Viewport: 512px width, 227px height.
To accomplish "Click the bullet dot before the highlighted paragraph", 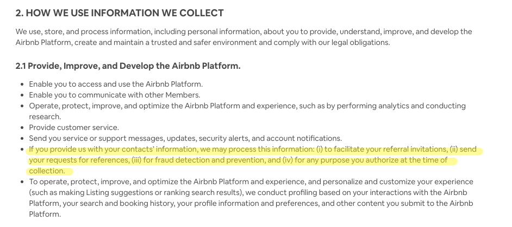I will tap(21, 150).
